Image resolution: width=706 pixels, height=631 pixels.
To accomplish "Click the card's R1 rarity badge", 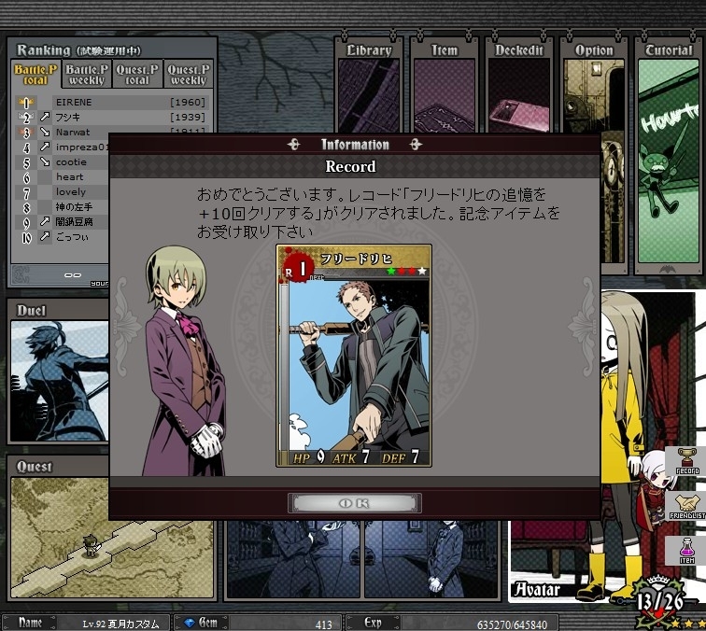I will pyautogui.click(x=297, y=269).
